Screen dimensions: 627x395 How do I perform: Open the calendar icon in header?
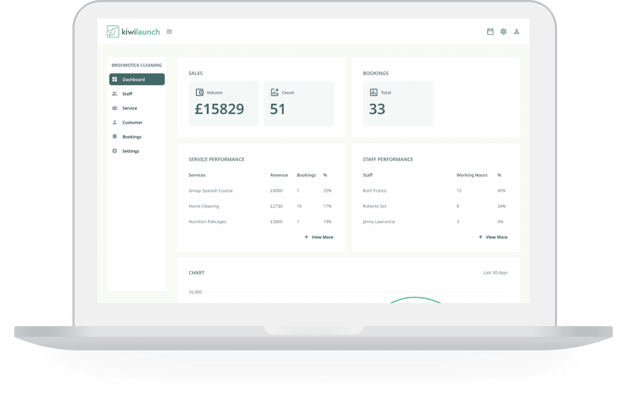(x=490, y=32)
